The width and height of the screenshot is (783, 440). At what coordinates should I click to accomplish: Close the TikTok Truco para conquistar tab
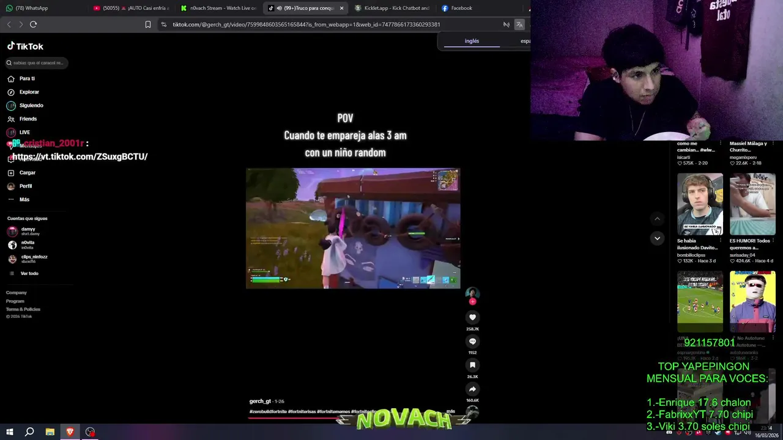pos(341,8)
